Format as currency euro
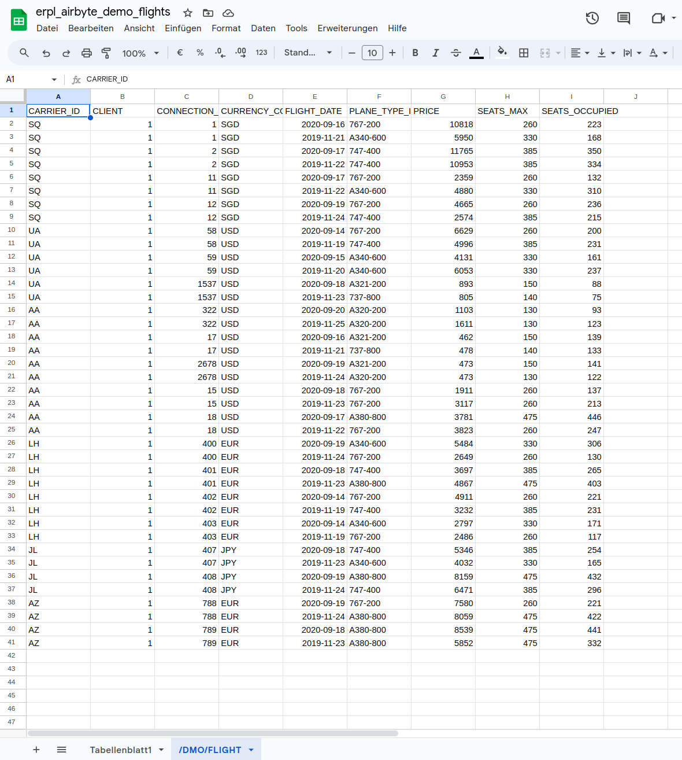 click(x=180, y=53)
